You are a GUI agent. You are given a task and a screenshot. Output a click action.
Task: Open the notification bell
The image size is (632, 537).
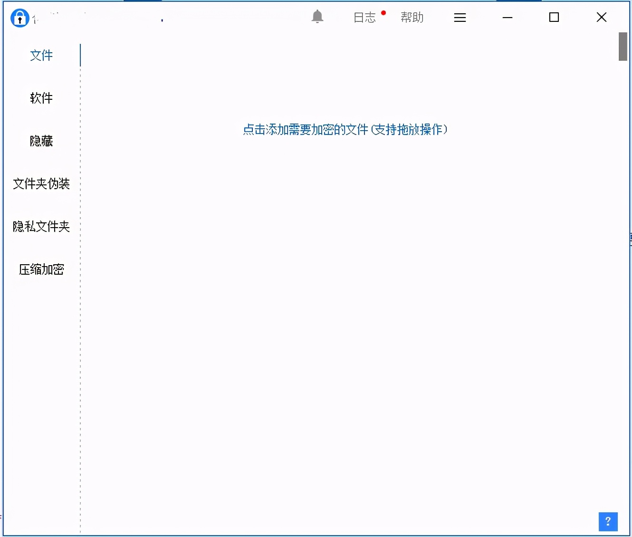pos(317,17)
